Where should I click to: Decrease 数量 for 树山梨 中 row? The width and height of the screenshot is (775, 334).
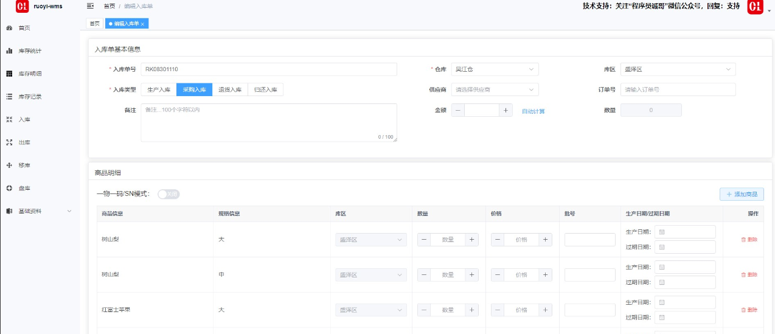click(x=424, y=275)
